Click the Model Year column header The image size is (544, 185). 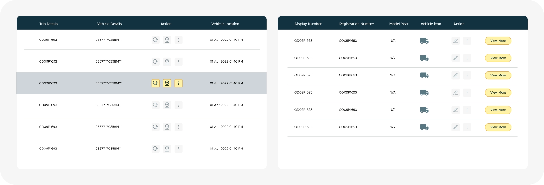pyautogui.click(x=399, y=24)
